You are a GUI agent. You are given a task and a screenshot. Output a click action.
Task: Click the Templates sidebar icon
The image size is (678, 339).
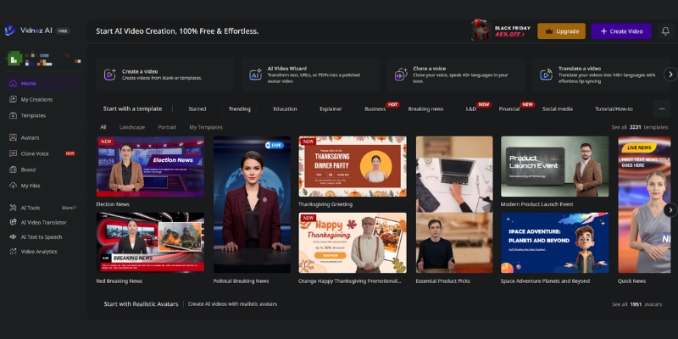[x=13, y=115]
